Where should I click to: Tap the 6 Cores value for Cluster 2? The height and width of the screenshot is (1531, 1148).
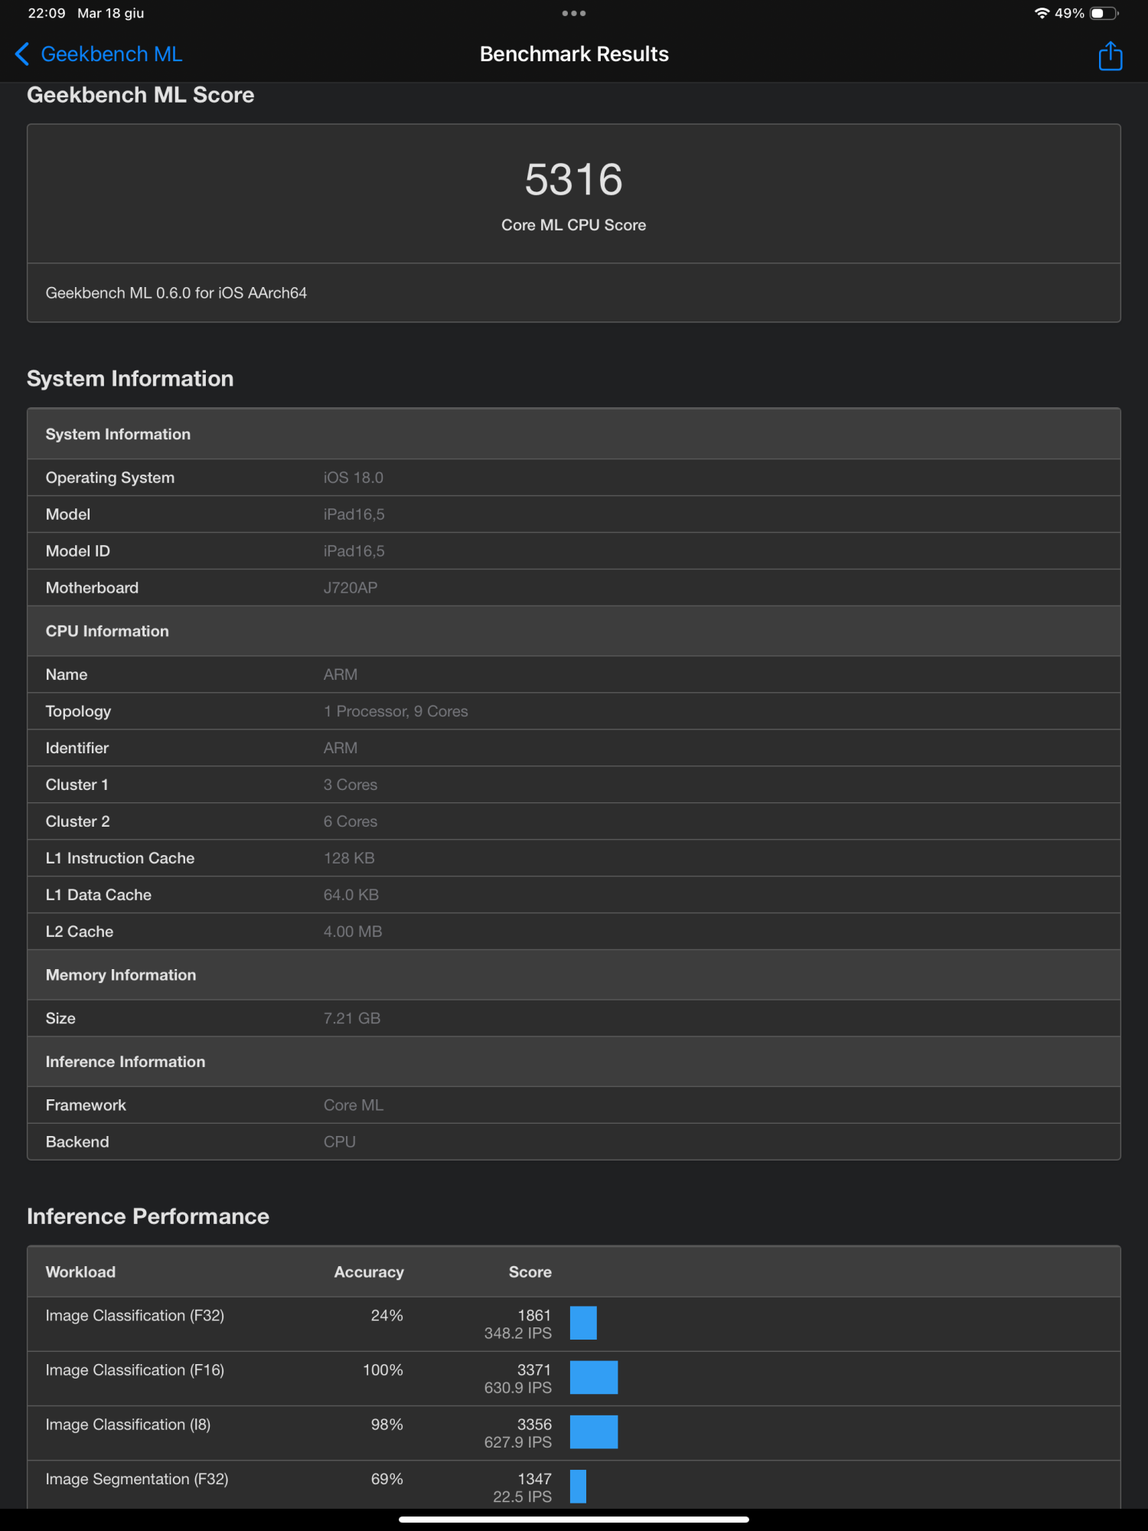(x=350, y=821)
